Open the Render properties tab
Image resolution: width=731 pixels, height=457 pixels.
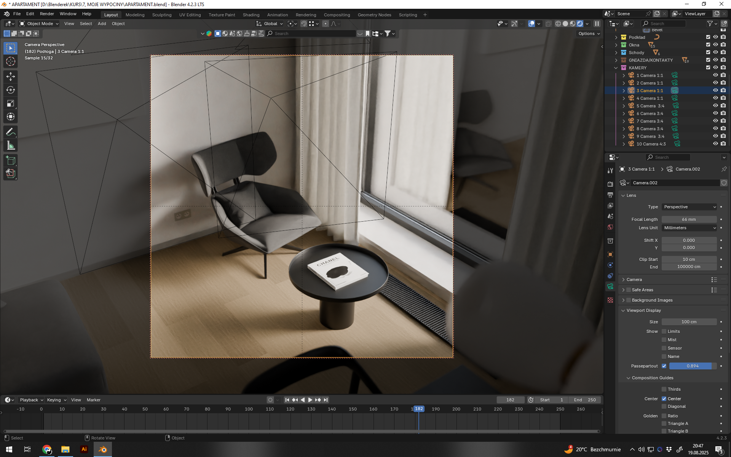tap(610, 184)
